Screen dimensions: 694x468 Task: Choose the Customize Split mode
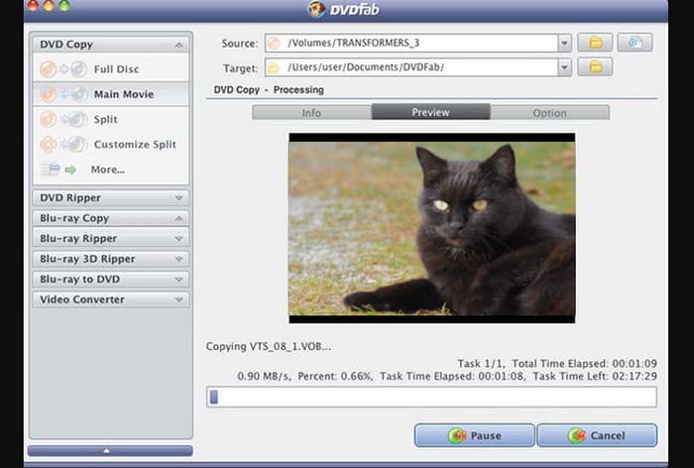111,145
